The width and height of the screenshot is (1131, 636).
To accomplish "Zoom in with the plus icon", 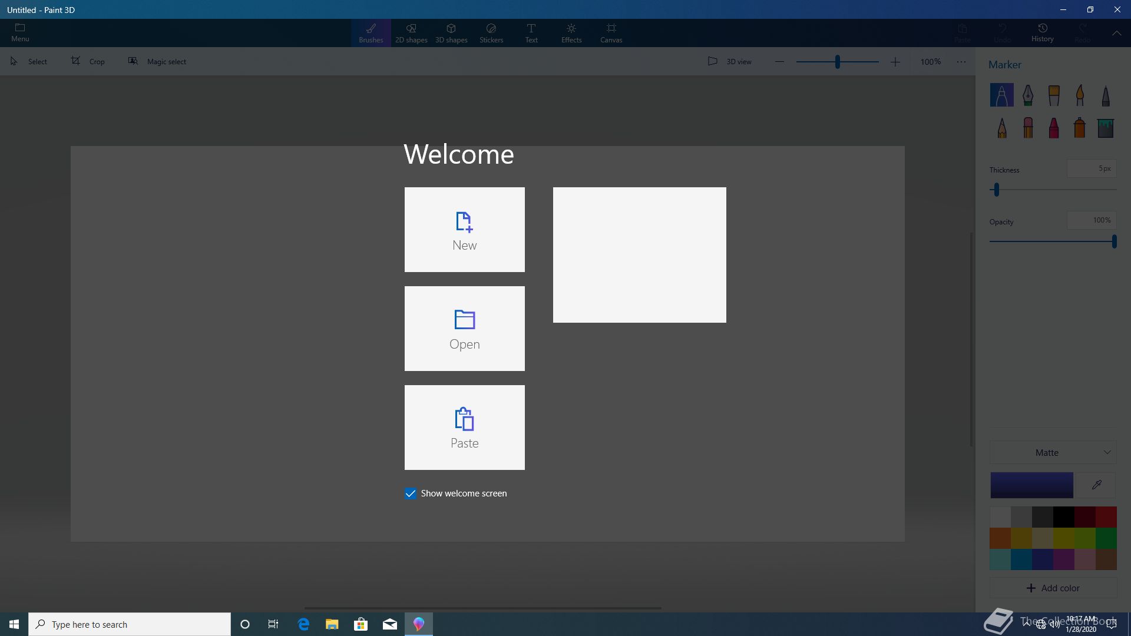I will 895,61.
